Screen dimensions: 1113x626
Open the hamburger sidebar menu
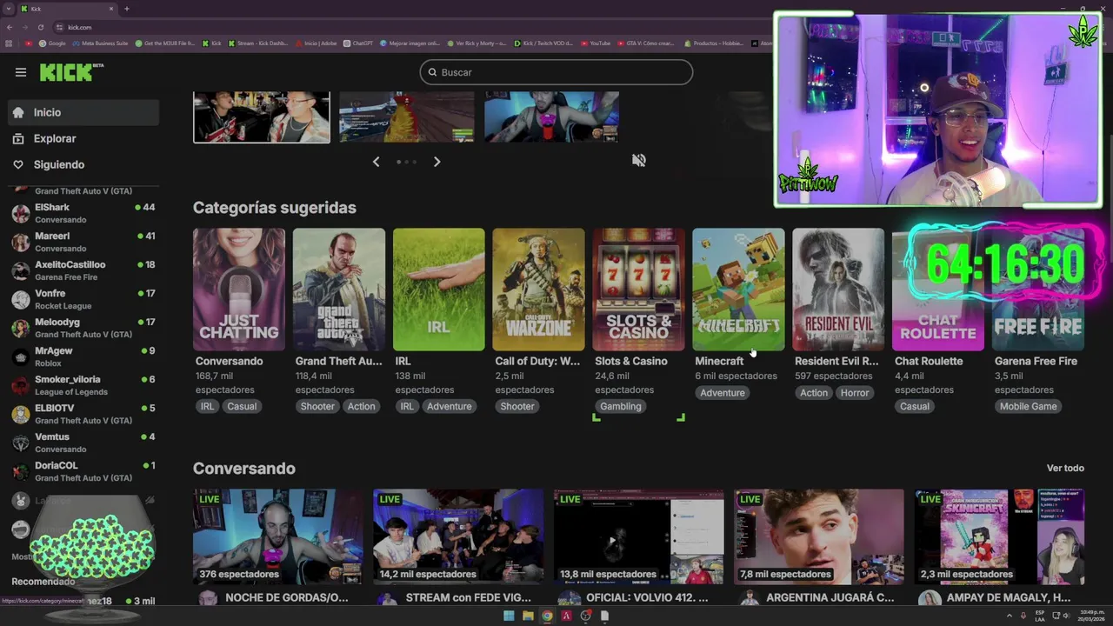click(x=21, y=72)
